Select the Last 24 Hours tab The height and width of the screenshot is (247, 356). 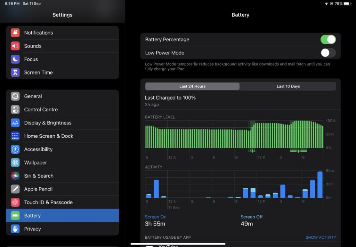click(192, 86)
